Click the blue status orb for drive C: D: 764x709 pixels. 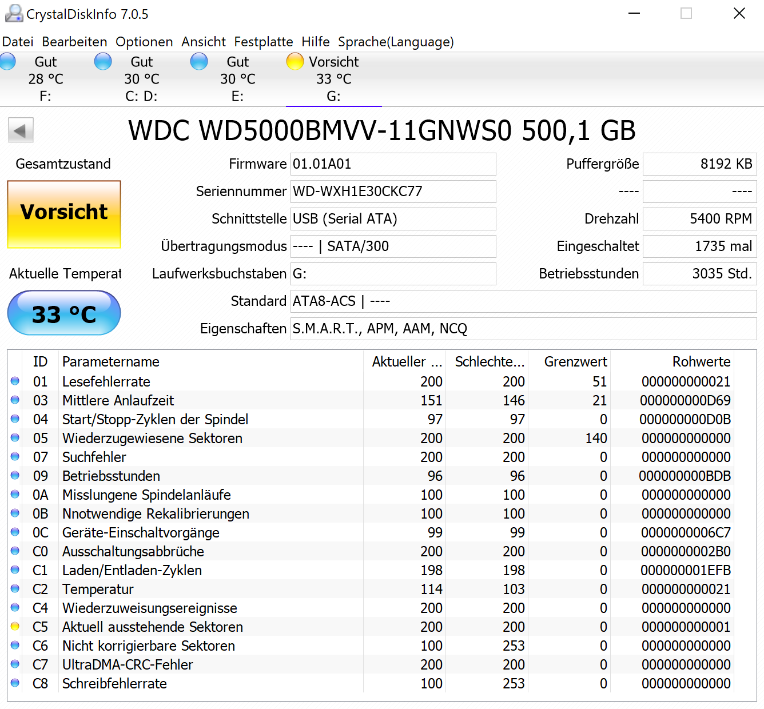pyautogui.click(x=103, y=61)
